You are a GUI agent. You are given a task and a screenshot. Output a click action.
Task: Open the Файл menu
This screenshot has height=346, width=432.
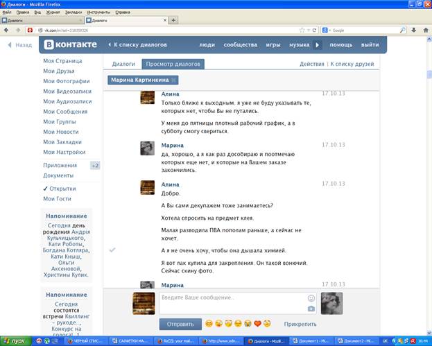coord(7,12)
